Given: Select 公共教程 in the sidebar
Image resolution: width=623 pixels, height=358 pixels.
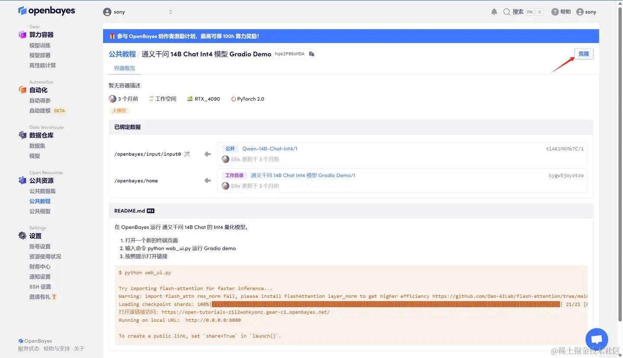Looking at the screenshot, I should click(40, 201).
